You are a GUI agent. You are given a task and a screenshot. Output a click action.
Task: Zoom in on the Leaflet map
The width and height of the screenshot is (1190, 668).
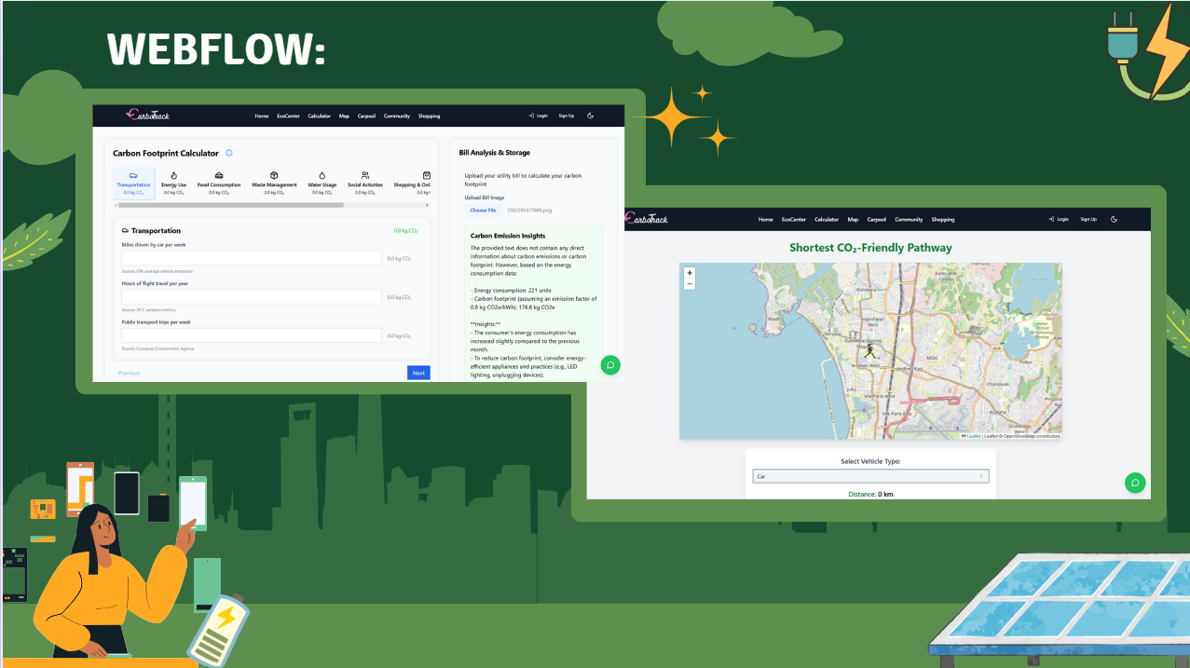coord(690,273)
